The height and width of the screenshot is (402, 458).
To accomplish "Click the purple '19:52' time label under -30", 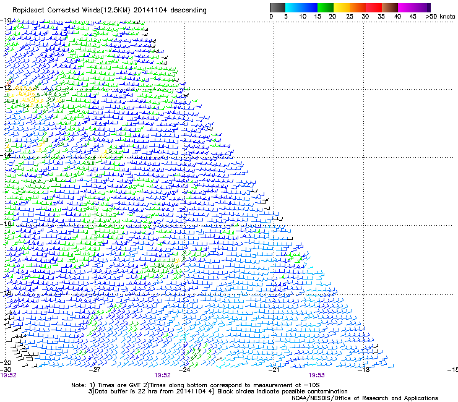I will point(9,375).
